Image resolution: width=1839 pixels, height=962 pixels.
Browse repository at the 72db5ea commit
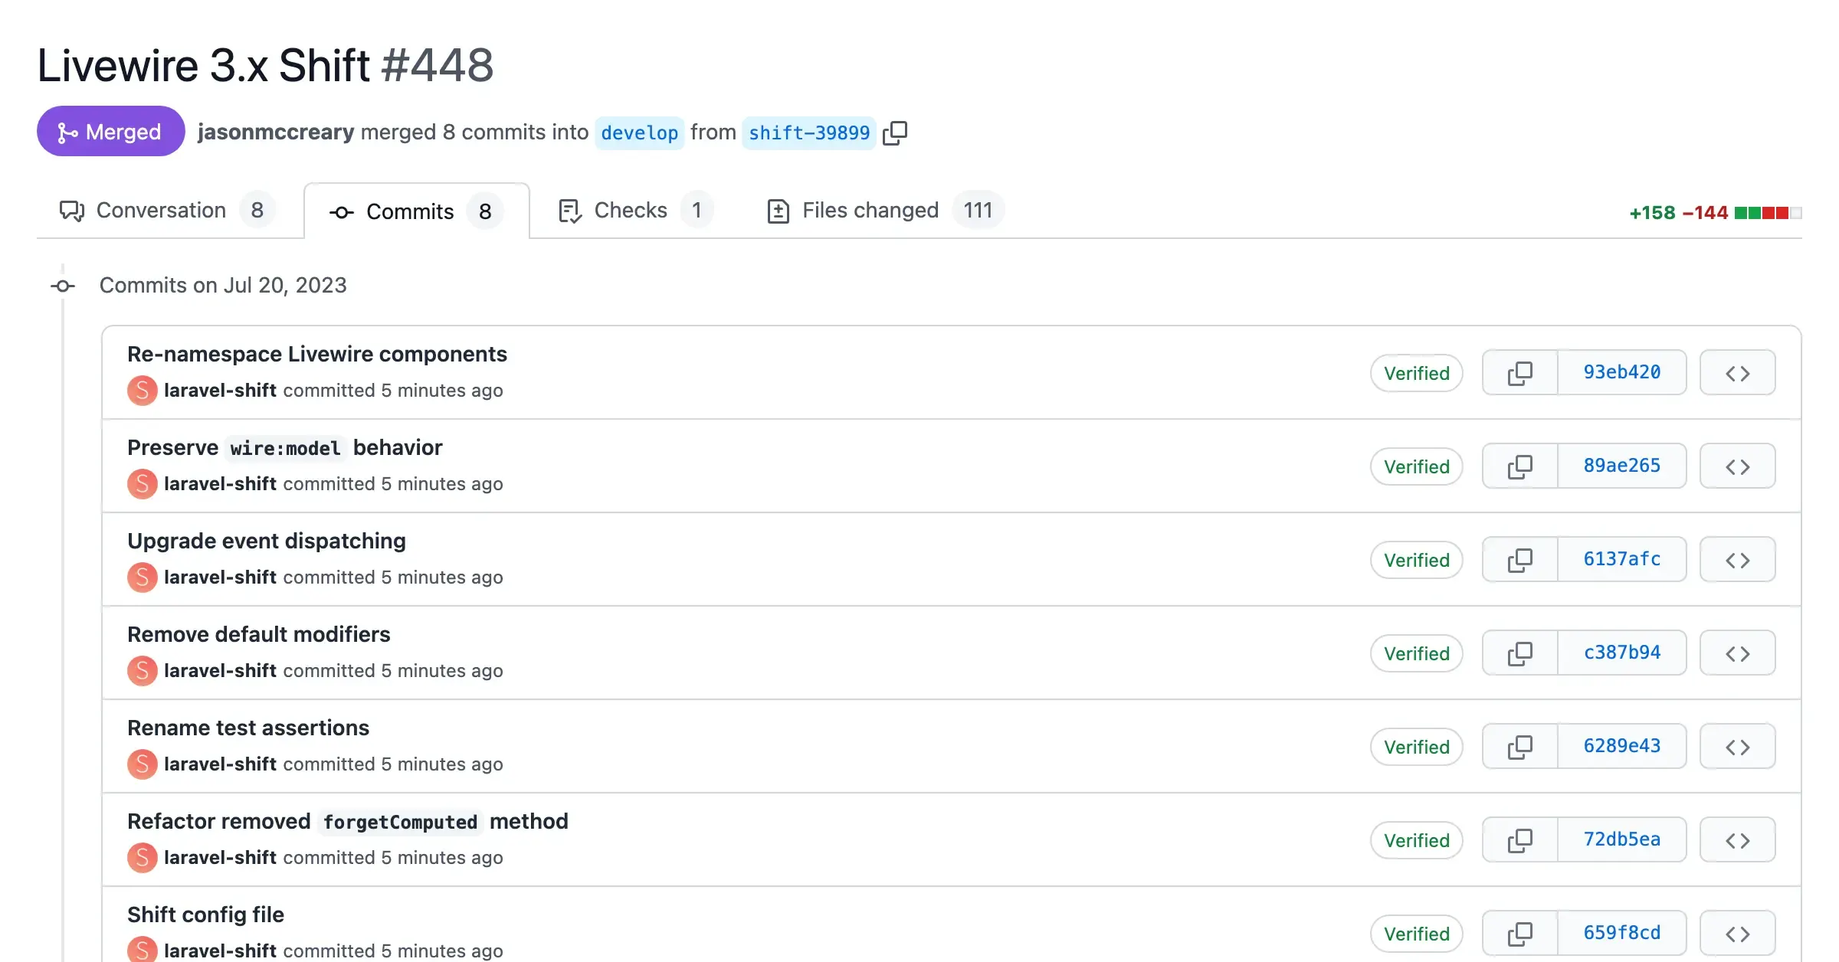pyautogui.click(x=1737, y=839)
